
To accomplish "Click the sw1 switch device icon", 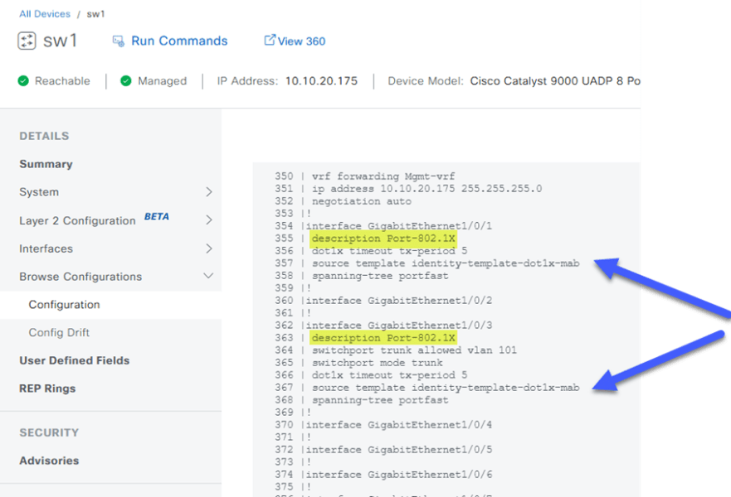I will (x=27, y=41).
